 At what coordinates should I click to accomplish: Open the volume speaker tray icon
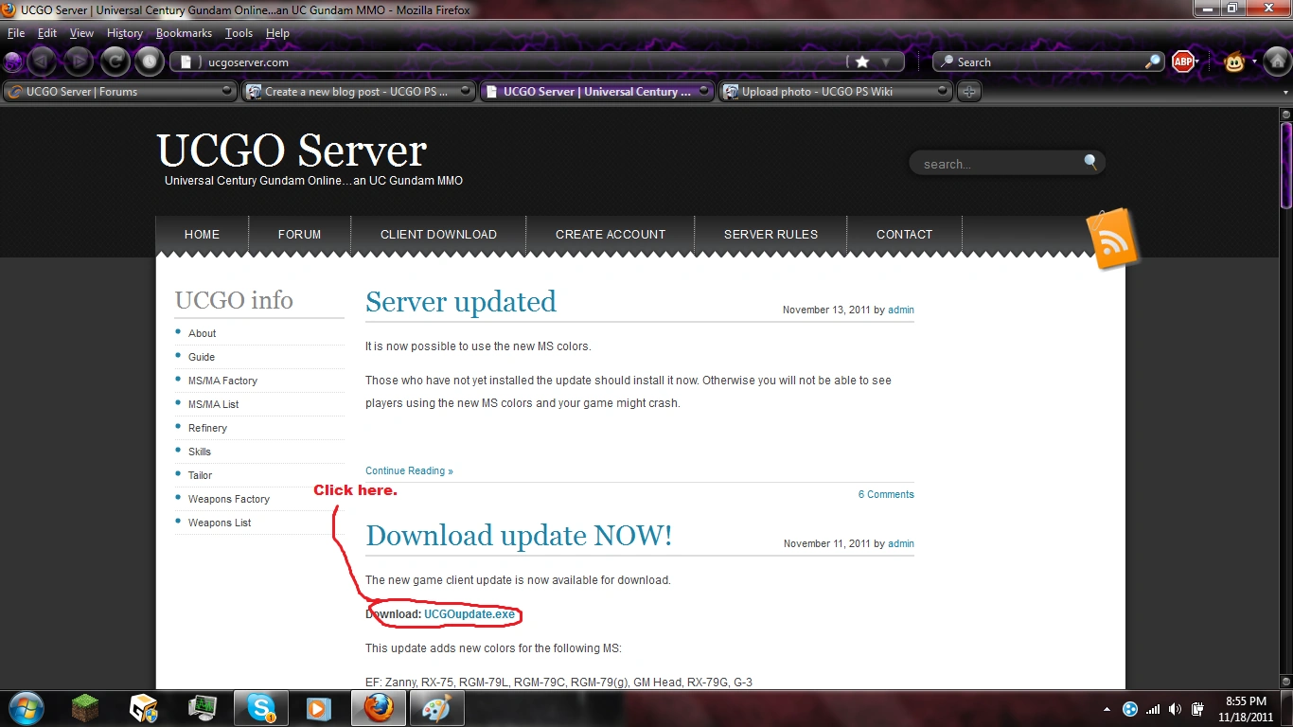click(1175, 709)
